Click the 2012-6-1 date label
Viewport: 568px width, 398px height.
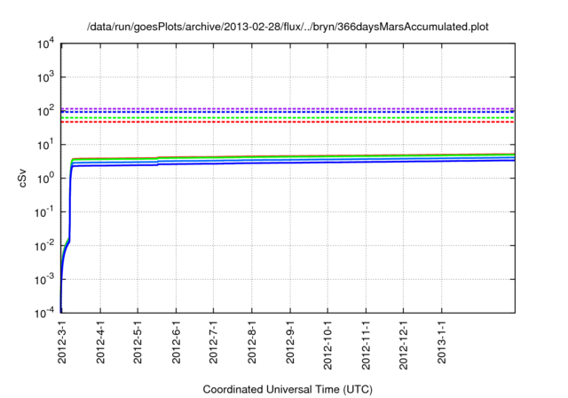176,341
